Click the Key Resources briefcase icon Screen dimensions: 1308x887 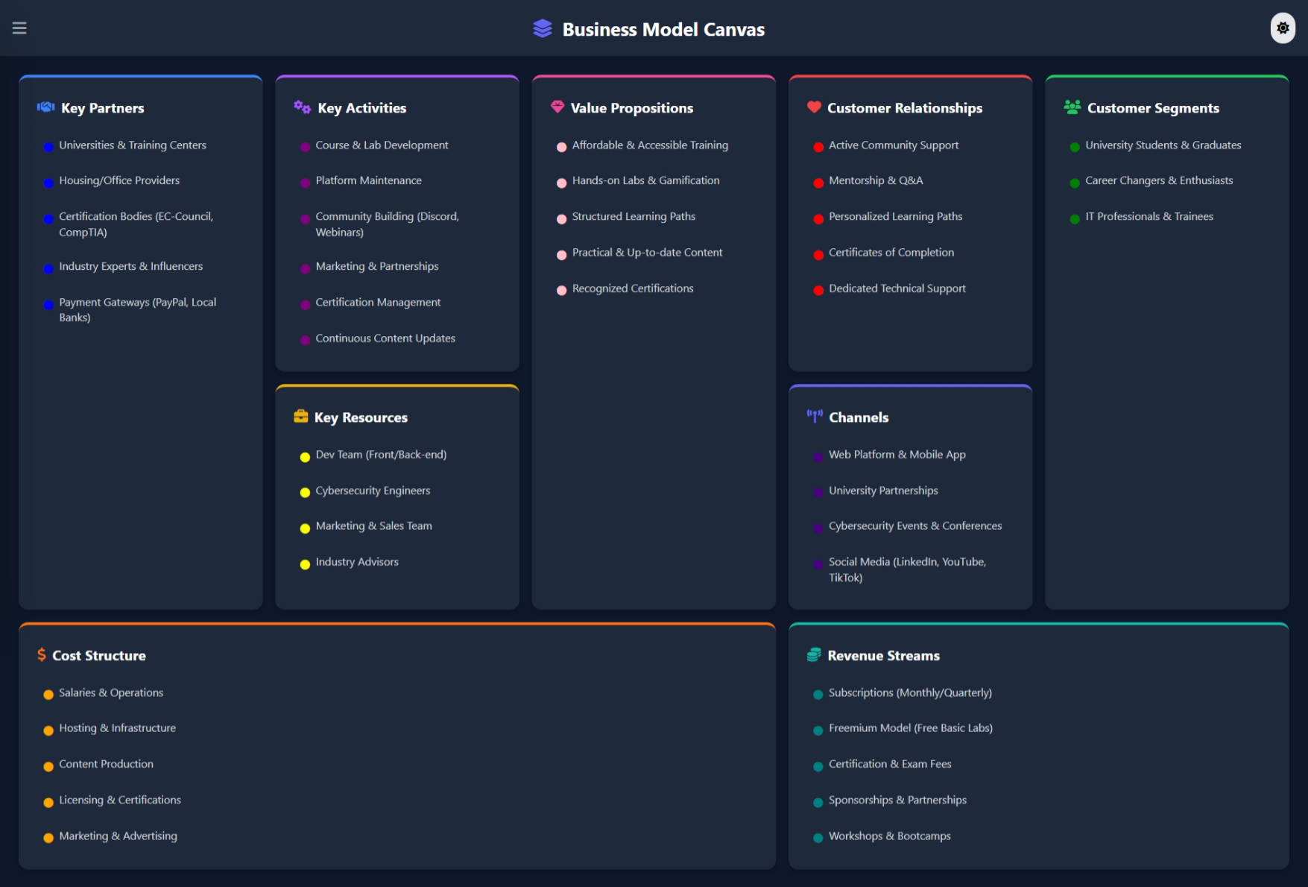pyautogui.click(x=301, y=417)
